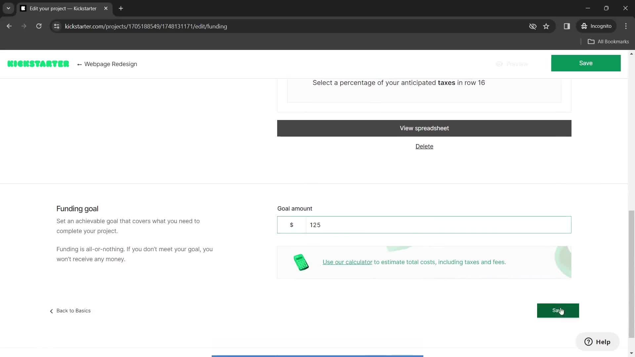Click the Webpage Redesign back arrow
Screen dimensions: 635x357
(x=79, y=64)
